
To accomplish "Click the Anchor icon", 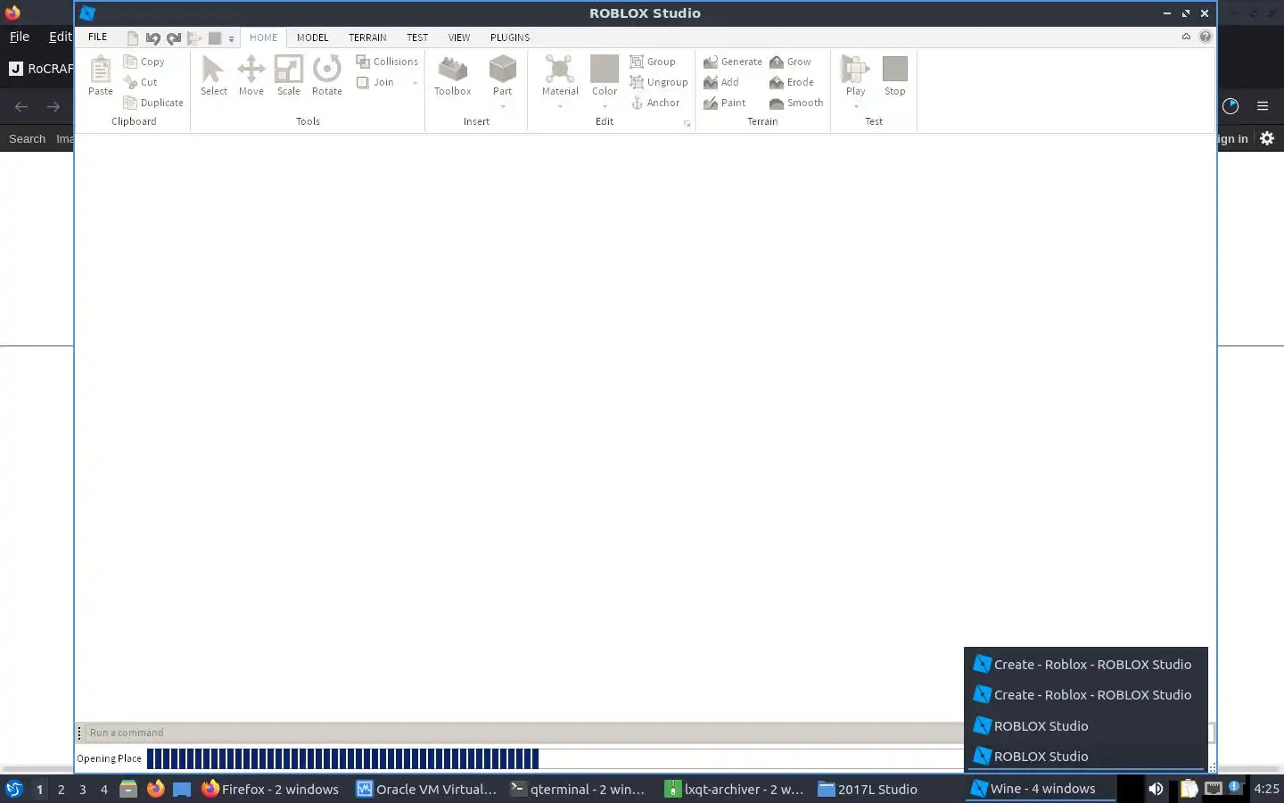I will (637, 103).
